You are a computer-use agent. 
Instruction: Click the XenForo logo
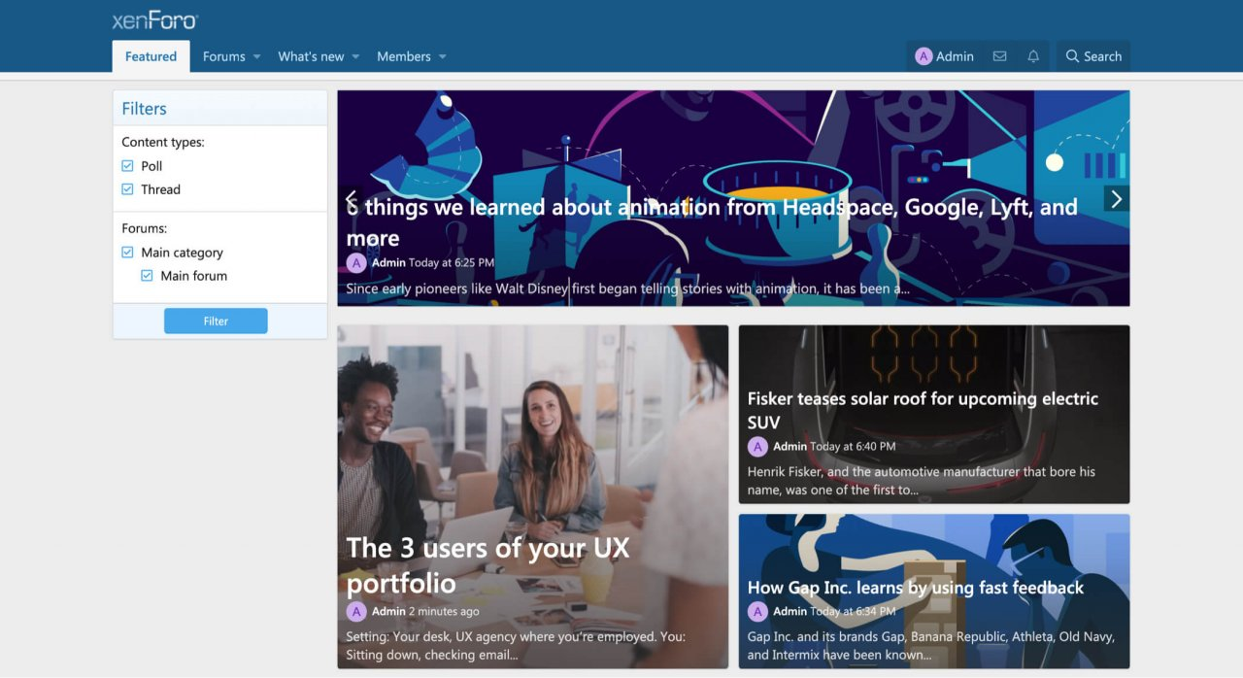154,20
